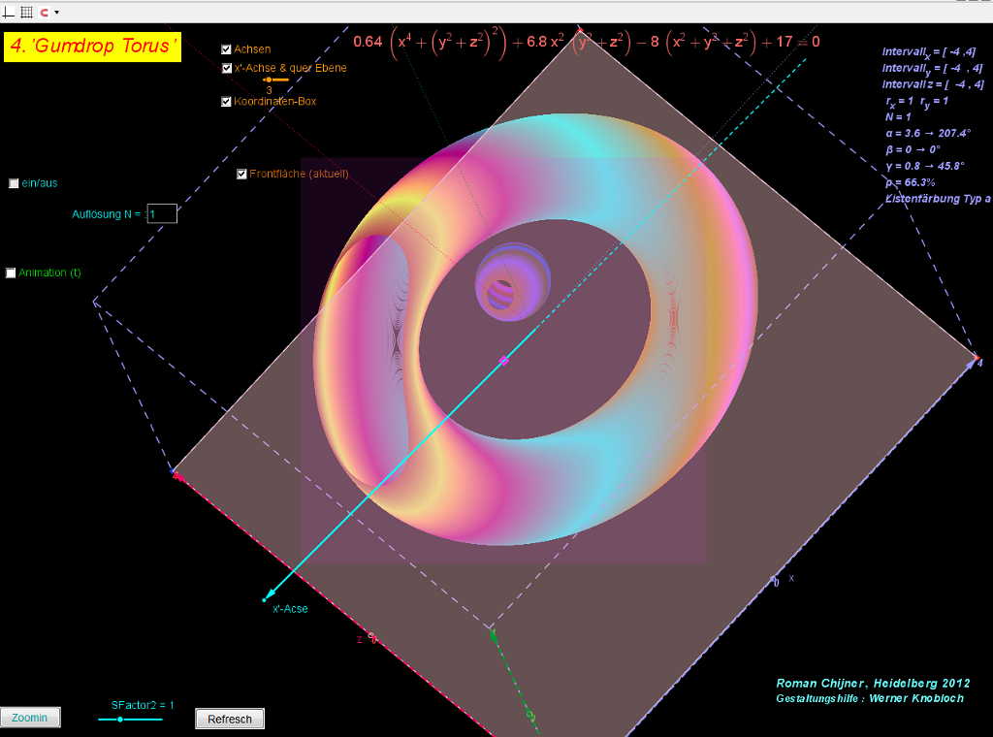Screen dimensions: 993x737
Task: Uncheck Frontfläche (aktuell) checkbox
Action: 241,175
